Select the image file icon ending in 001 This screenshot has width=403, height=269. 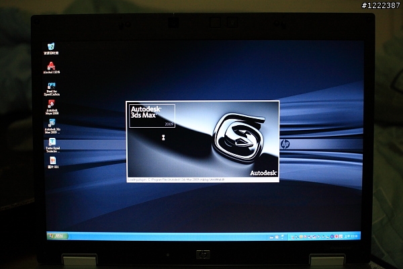pos(53,163)
